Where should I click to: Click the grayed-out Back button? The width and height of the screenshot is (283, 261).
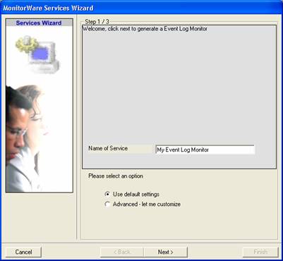pos(122,252)
